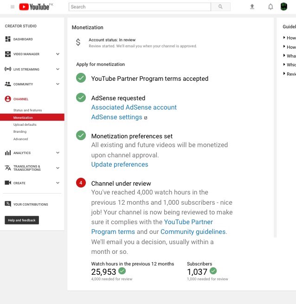Open Associated AdSense account link
The height and width of the screenshot is (304, 296).
134,107
